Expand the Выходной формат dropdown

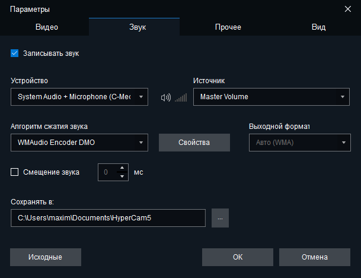coord(299,143)
